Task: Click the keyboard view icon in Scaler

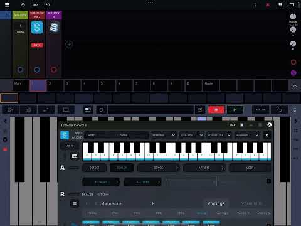Action: [x=75, y=156]
